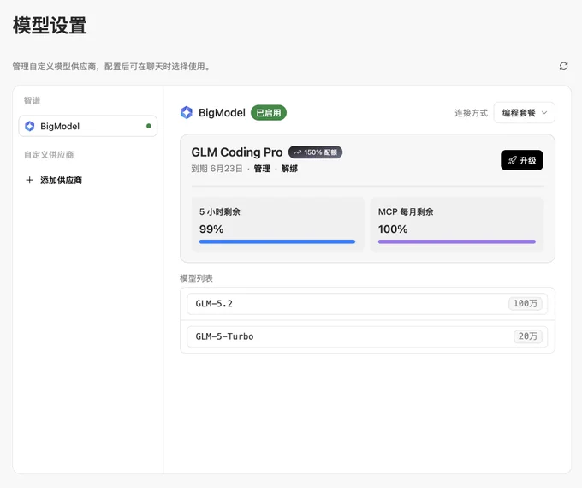Click the 5 小时剩余 label
This screenshot has height=488, width=582.
(x=220, y=211)
